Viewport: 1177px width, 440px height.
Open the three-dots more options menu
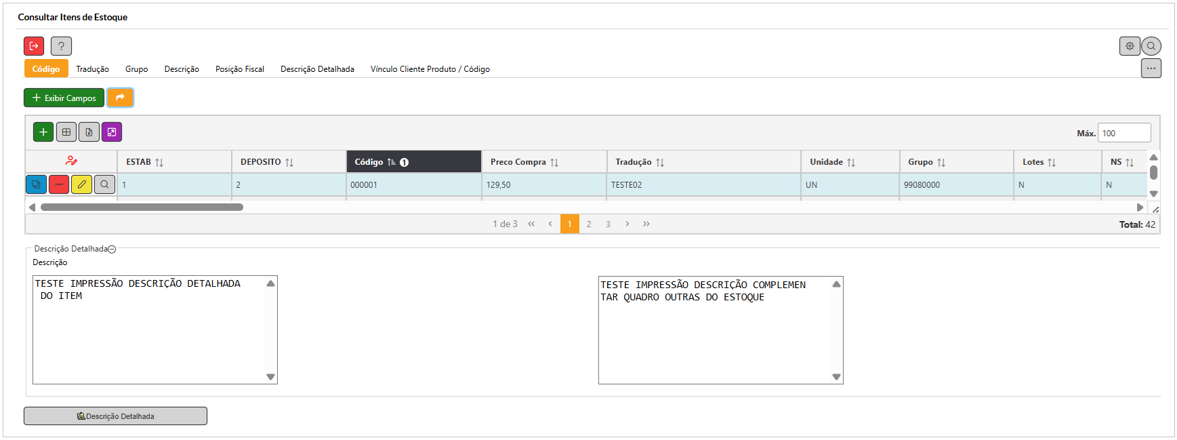(1151, 68)
